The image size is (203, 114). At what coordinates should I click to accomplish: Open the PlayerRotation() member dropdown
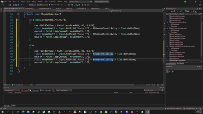[136, 11]
